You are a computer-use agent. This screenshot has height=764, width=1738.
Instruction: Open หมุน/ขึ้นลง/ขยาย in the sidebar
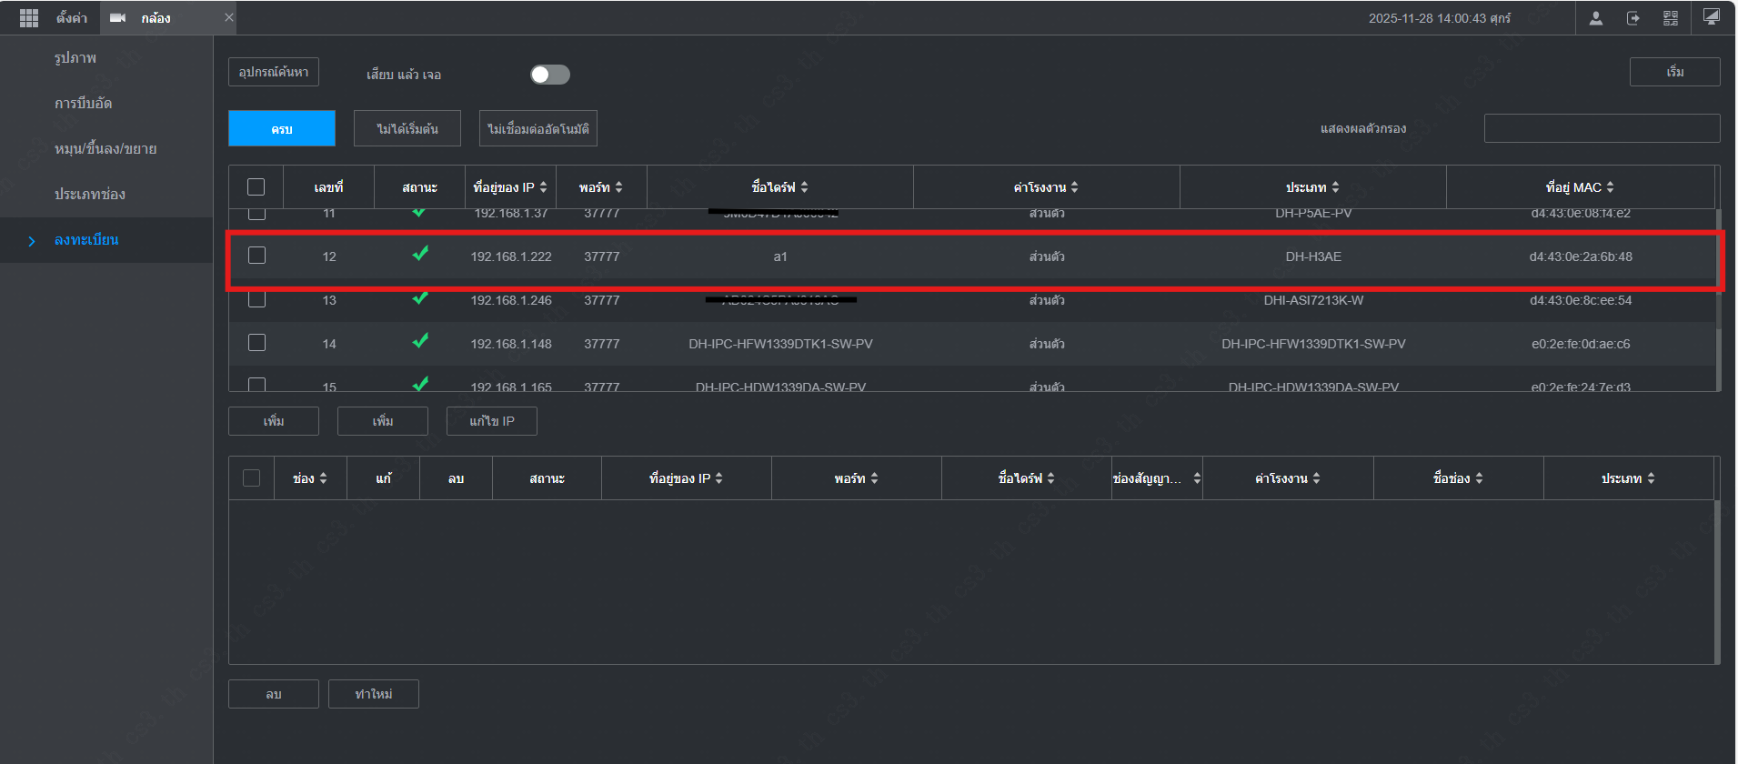click(x=105, y=149)
